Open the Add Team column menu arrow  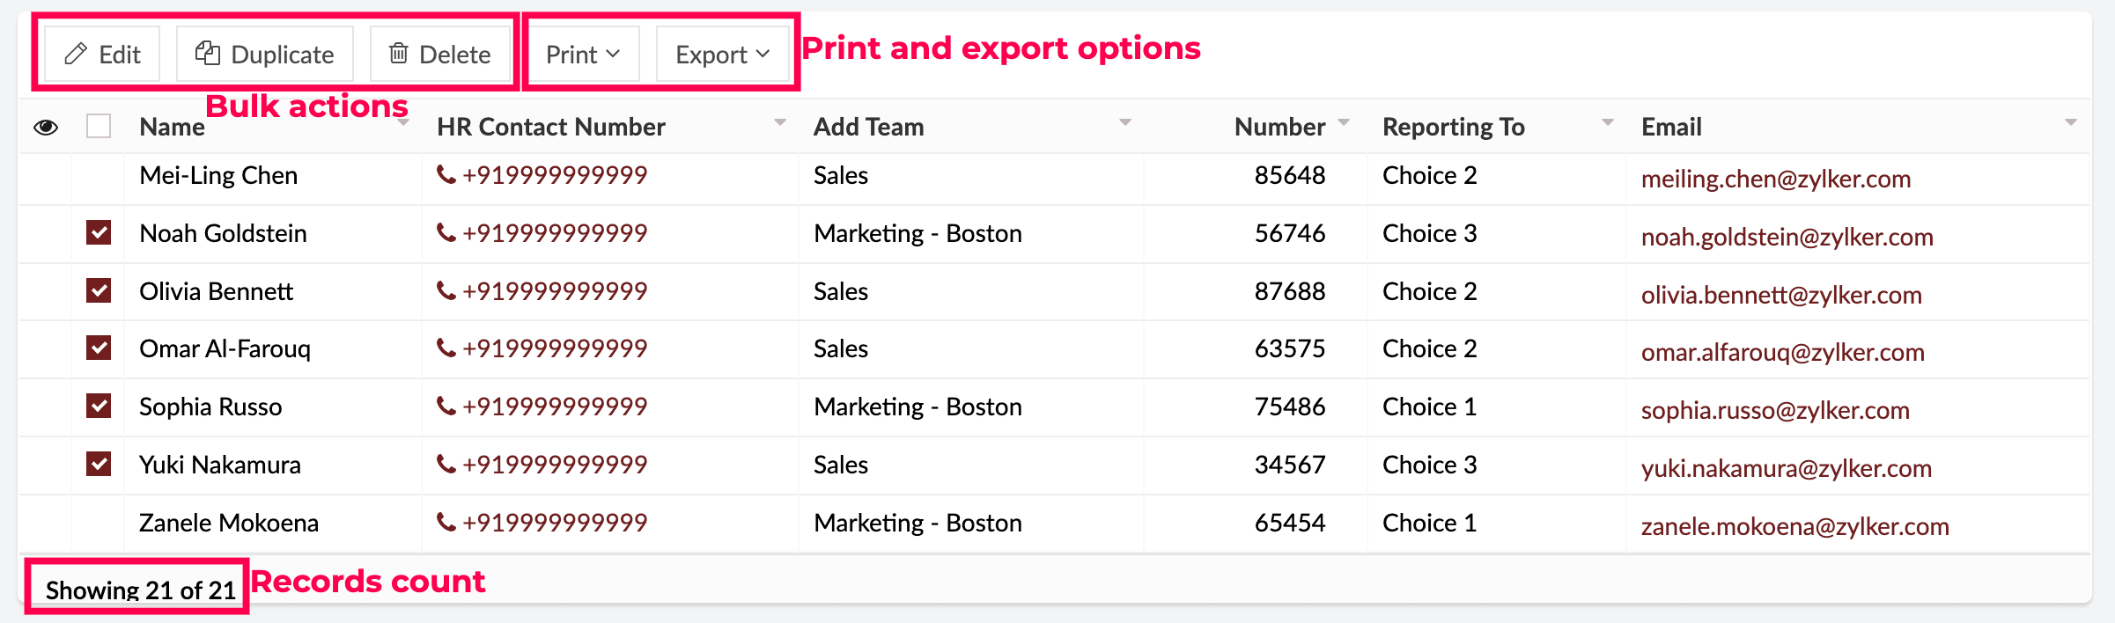tap(1125, 122)
